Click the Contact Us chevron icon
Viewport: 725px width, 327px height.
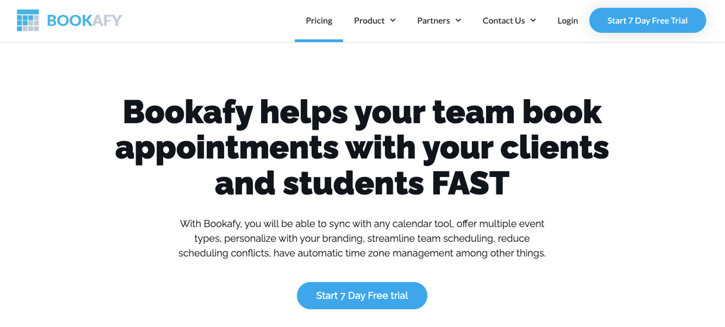533,21
